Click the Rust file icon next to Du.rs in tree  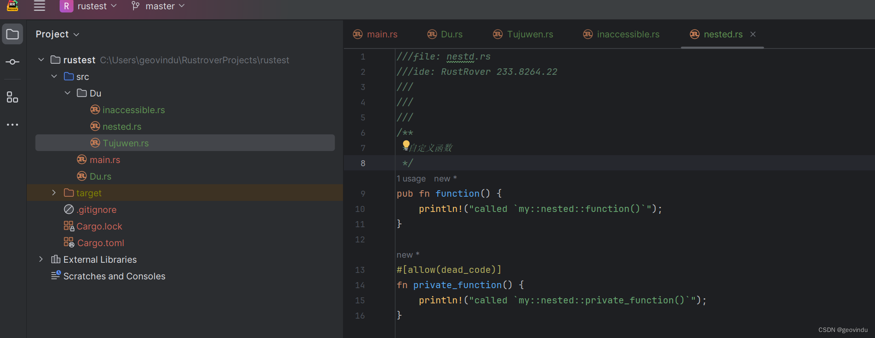pos(82,176)
